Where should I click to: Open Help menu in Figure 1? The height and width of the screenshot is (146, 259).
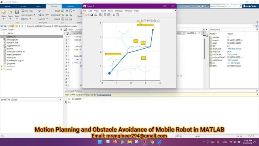pyautogui.click(x=136, y=11)
